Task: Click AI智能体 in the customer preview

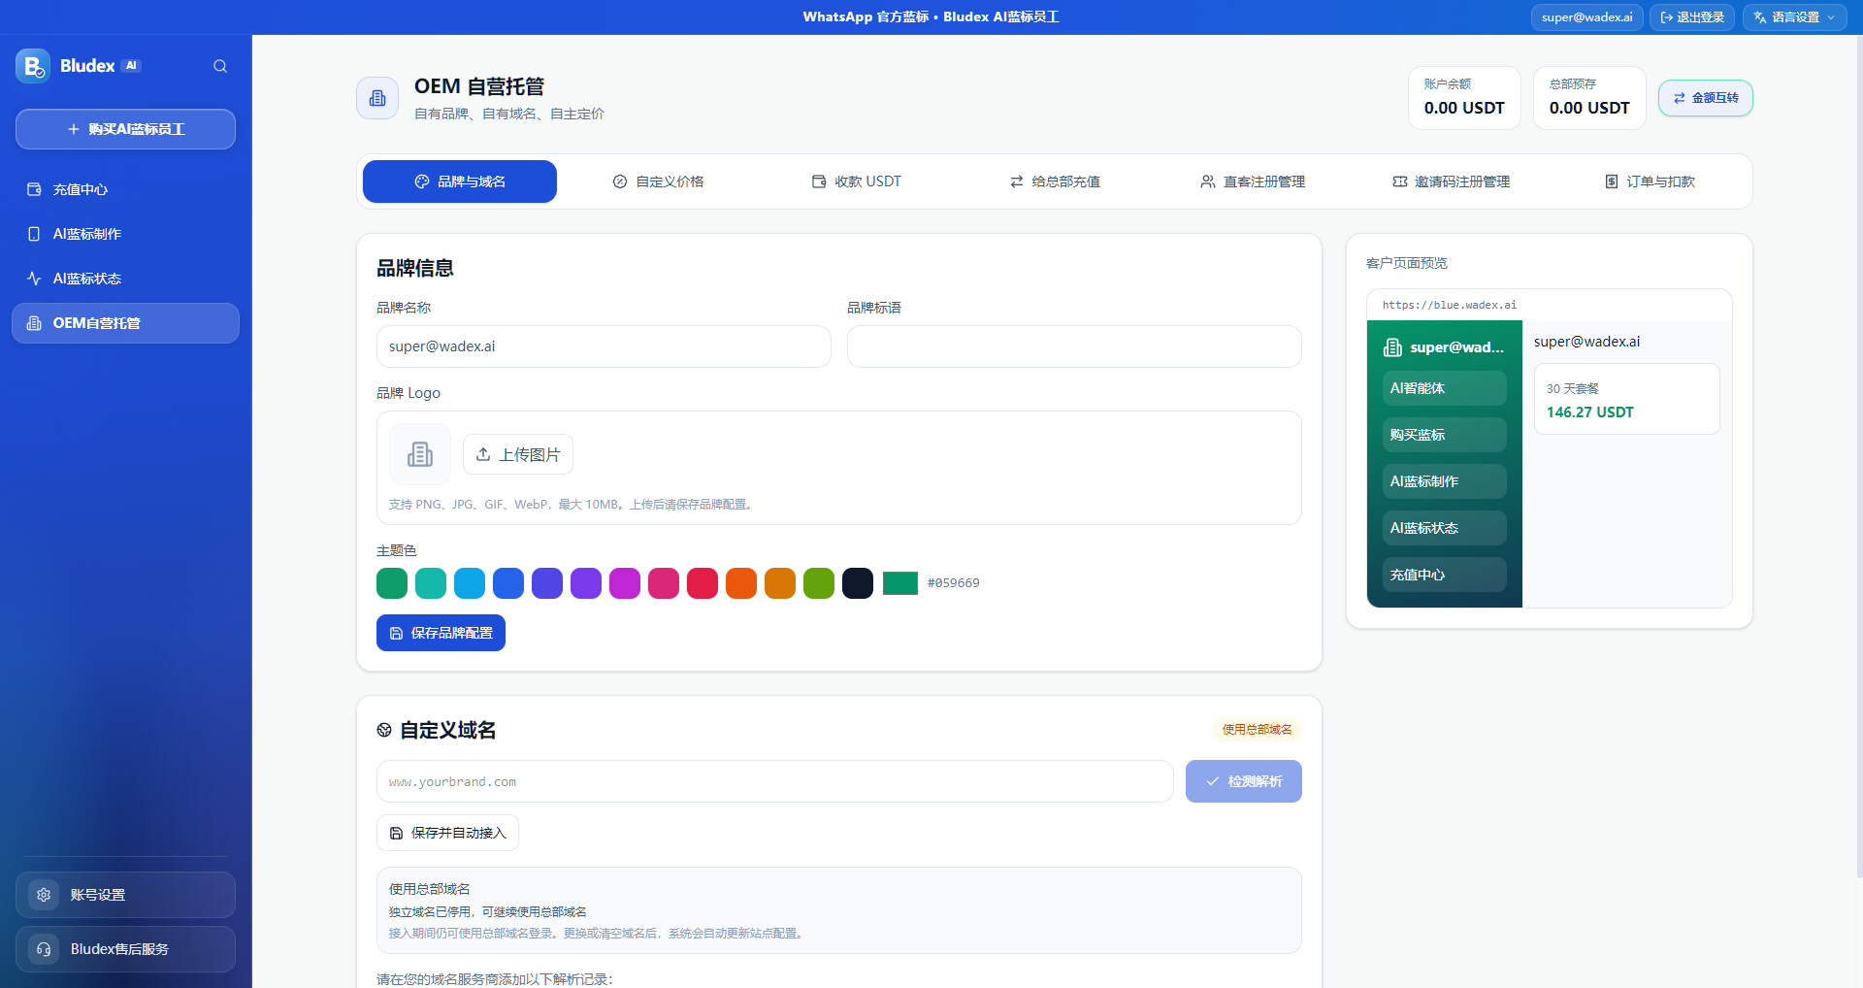Action: [x=1445, y=388]
